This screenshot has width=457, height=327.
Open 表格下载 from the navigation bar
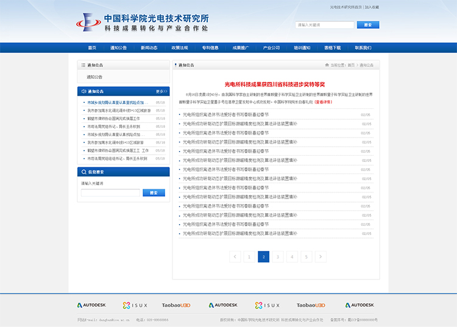point(333,47)
